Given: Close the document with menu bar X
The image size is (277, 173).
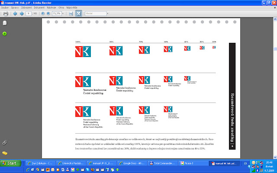Looking at the screenshot, I should (x=275, y=8).
